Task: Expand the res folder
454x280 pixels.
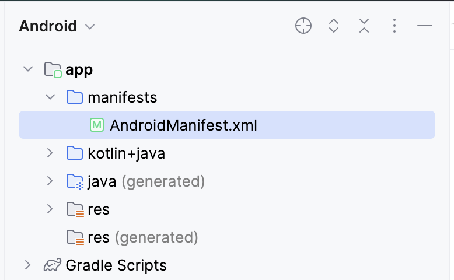Action: coord(50,209)
